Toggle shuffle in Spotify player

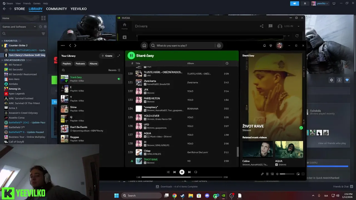168,172
